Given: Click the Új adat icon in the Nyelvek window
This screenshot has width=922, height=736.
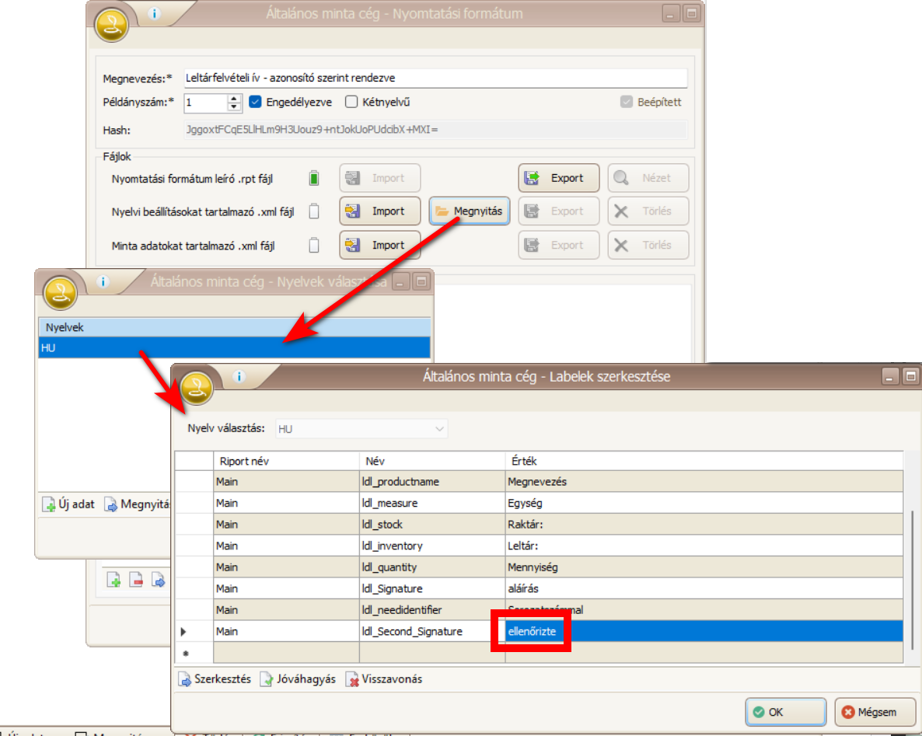Looking at the screenshot, I should pos(49,504).
